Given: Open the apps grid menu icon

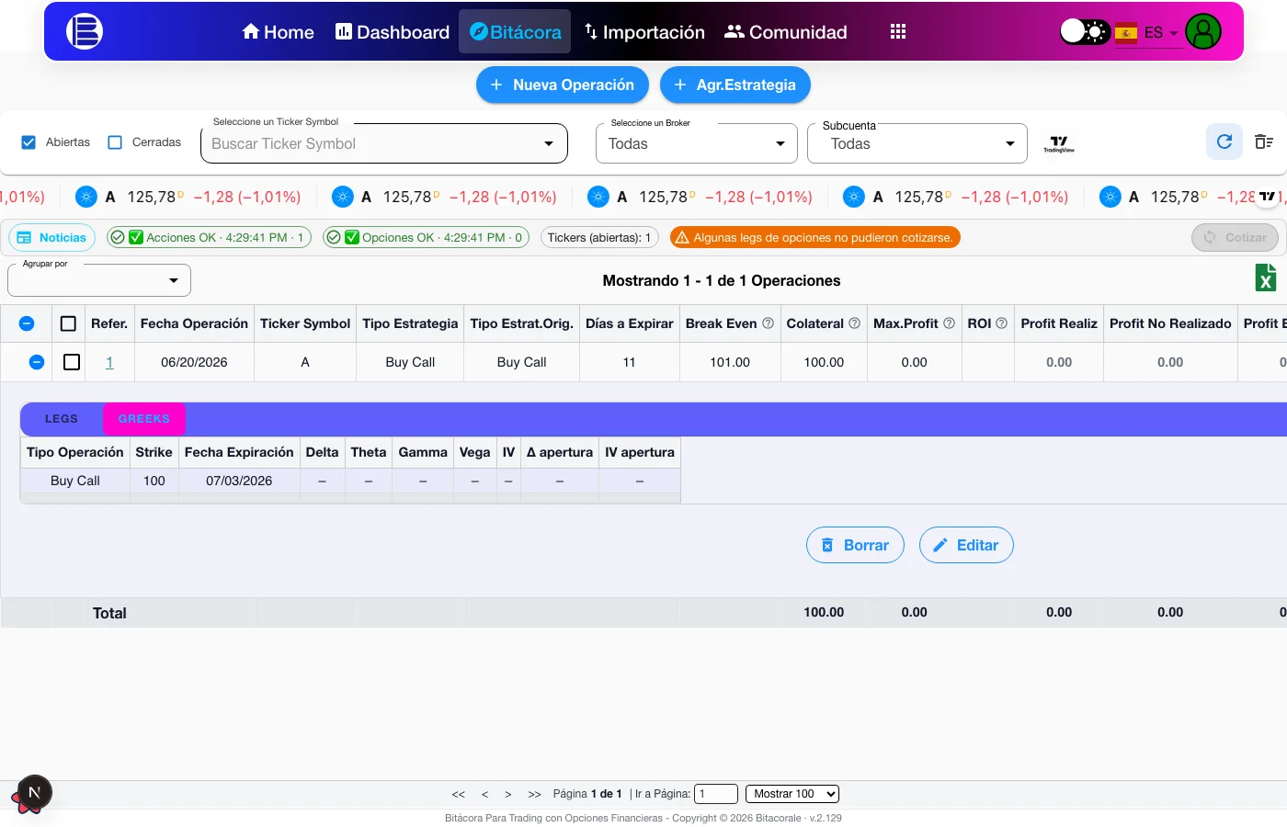Looking at the screenshot, I should 898,31.
